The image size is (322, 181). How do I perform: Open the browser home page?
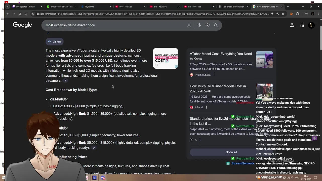tap(26, 14)
